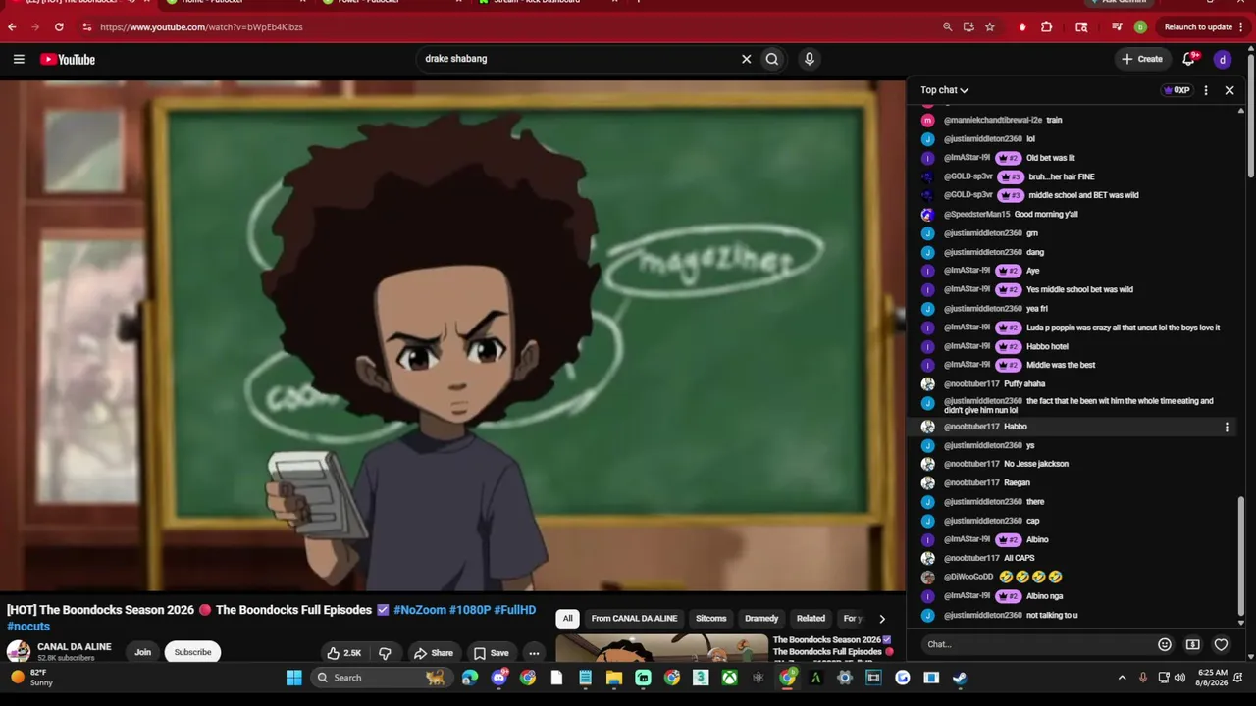Clear the search box text
The height and width of the screenshot is (706, 1256).
pos(746,59)
